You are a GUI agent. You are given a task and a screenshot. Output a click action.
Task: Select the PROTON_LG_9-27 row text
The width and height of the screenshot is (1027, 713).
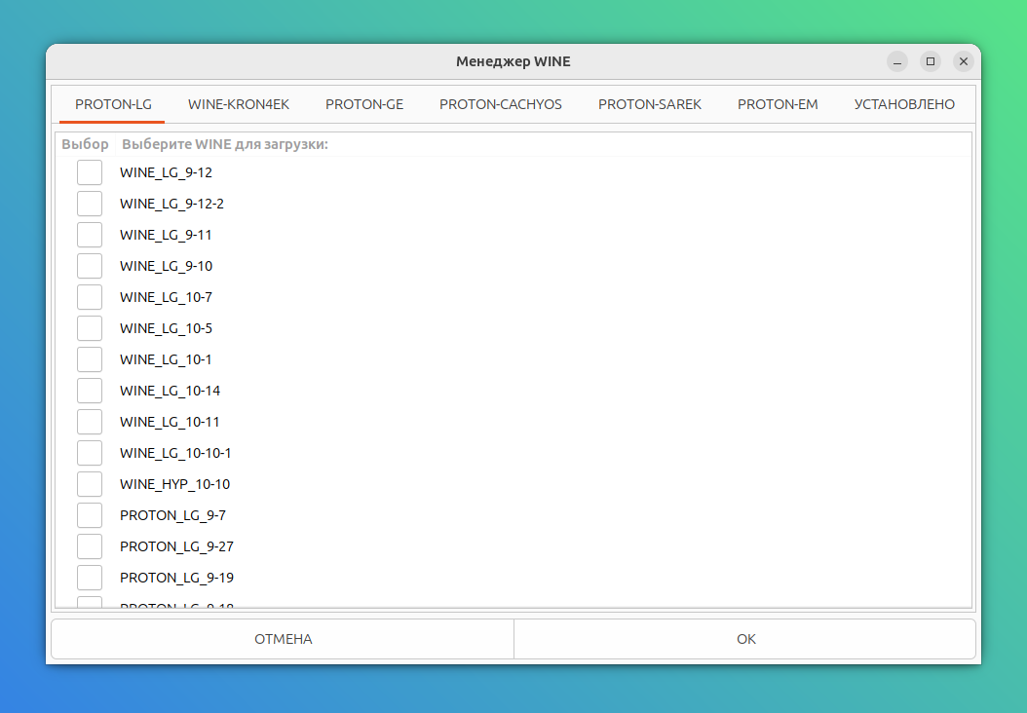[176, 546]
